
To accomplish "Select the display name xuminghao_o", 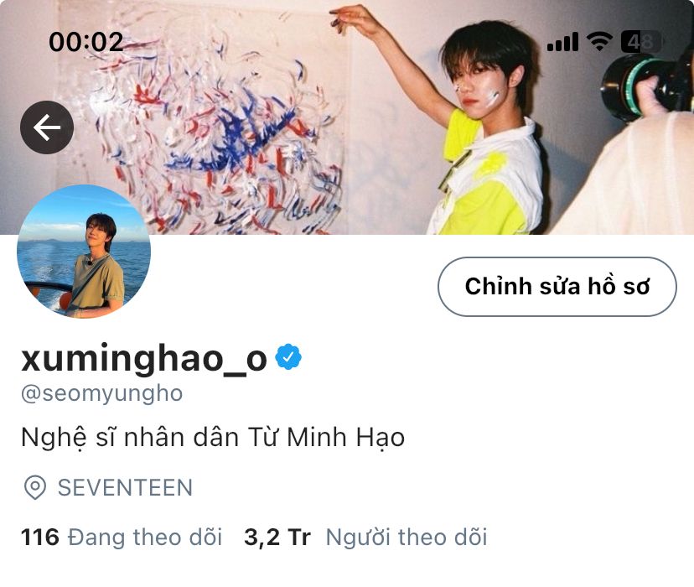I will (x=144, y=358).
